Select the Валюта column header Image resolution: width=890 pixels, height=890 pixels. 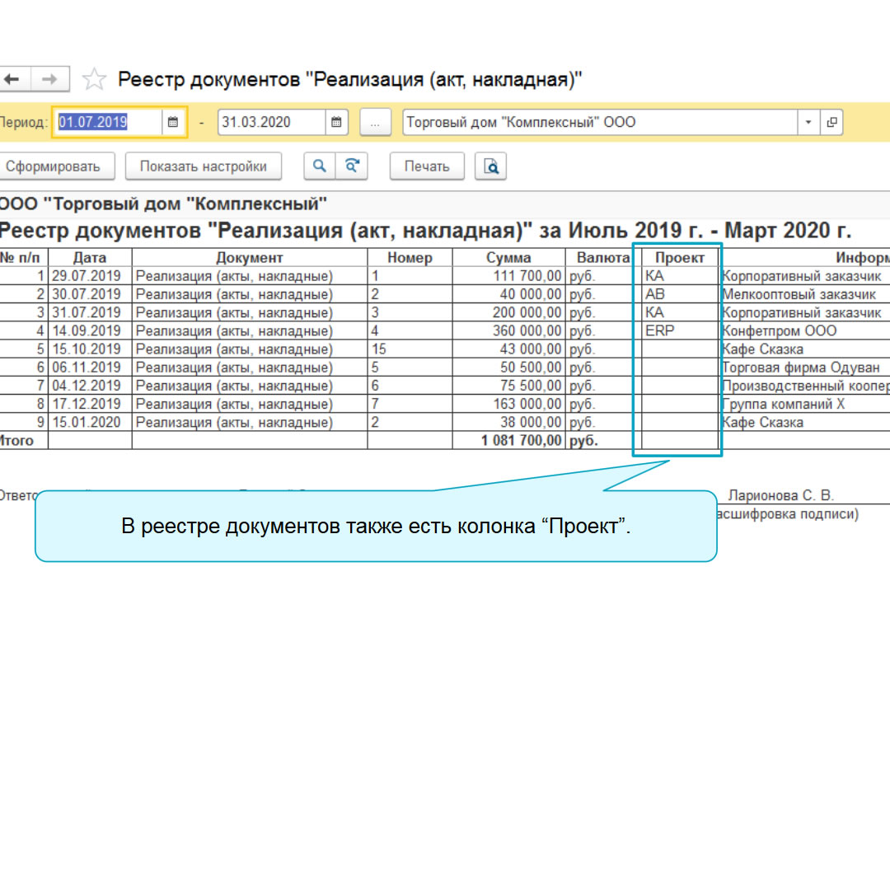[x=602, y=258]
